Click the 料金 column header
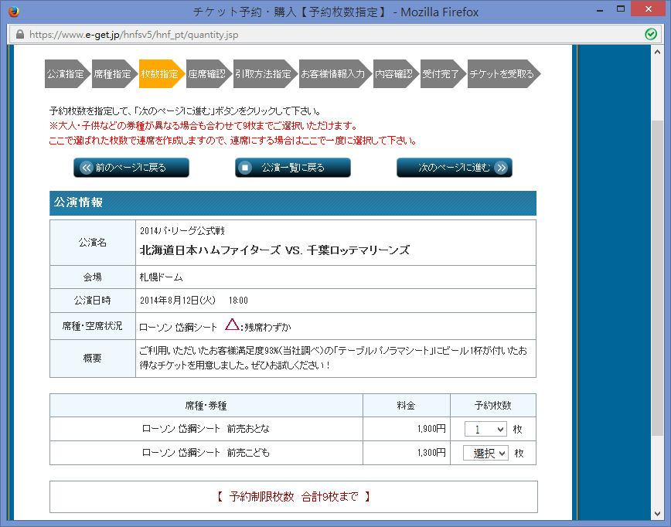Screen dimensions: 671x527 (x=406, y=406)
